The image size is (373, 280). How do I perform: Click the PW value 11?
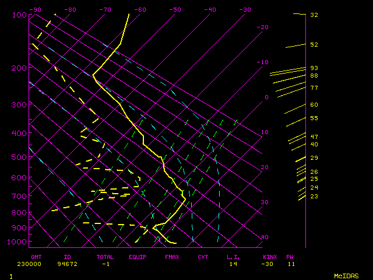point(290,264)
